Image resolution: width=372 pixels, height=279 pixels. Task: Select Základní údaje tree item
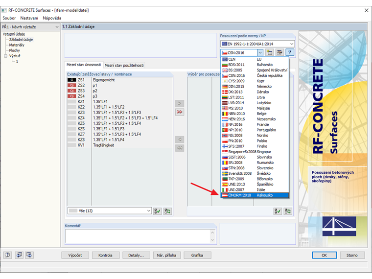pyautogui.click(x=21, y=40)
